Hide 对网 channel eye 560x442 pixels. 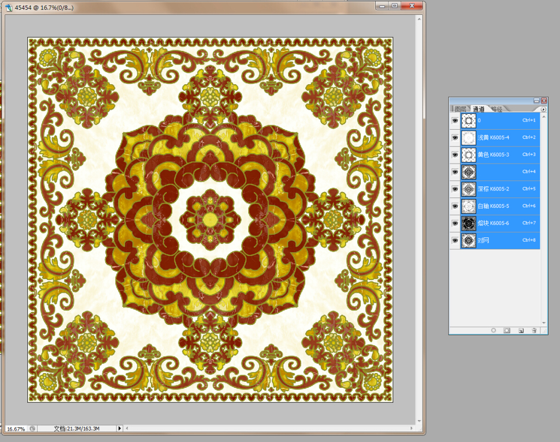tap(455, 241)
